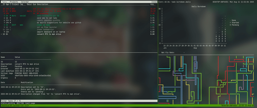
Task: Click the 'Started' legend entry
Action: pos(234,23)
